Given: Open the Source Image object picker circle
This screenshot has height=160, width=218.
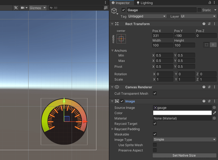Looking at the screenshot, I should click(214, 107).
